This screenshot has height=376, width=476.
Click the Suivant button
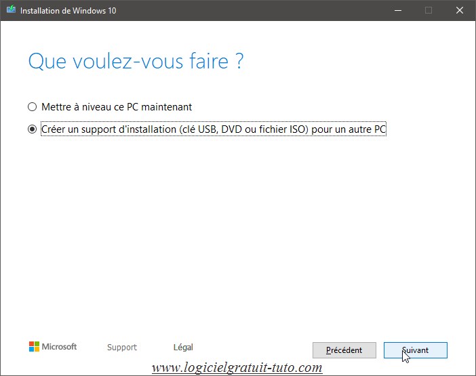415,350
